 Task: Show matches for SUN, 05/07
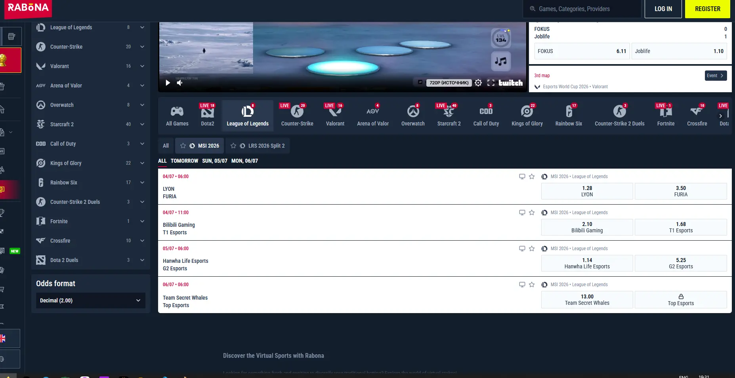tap(215, 161)
